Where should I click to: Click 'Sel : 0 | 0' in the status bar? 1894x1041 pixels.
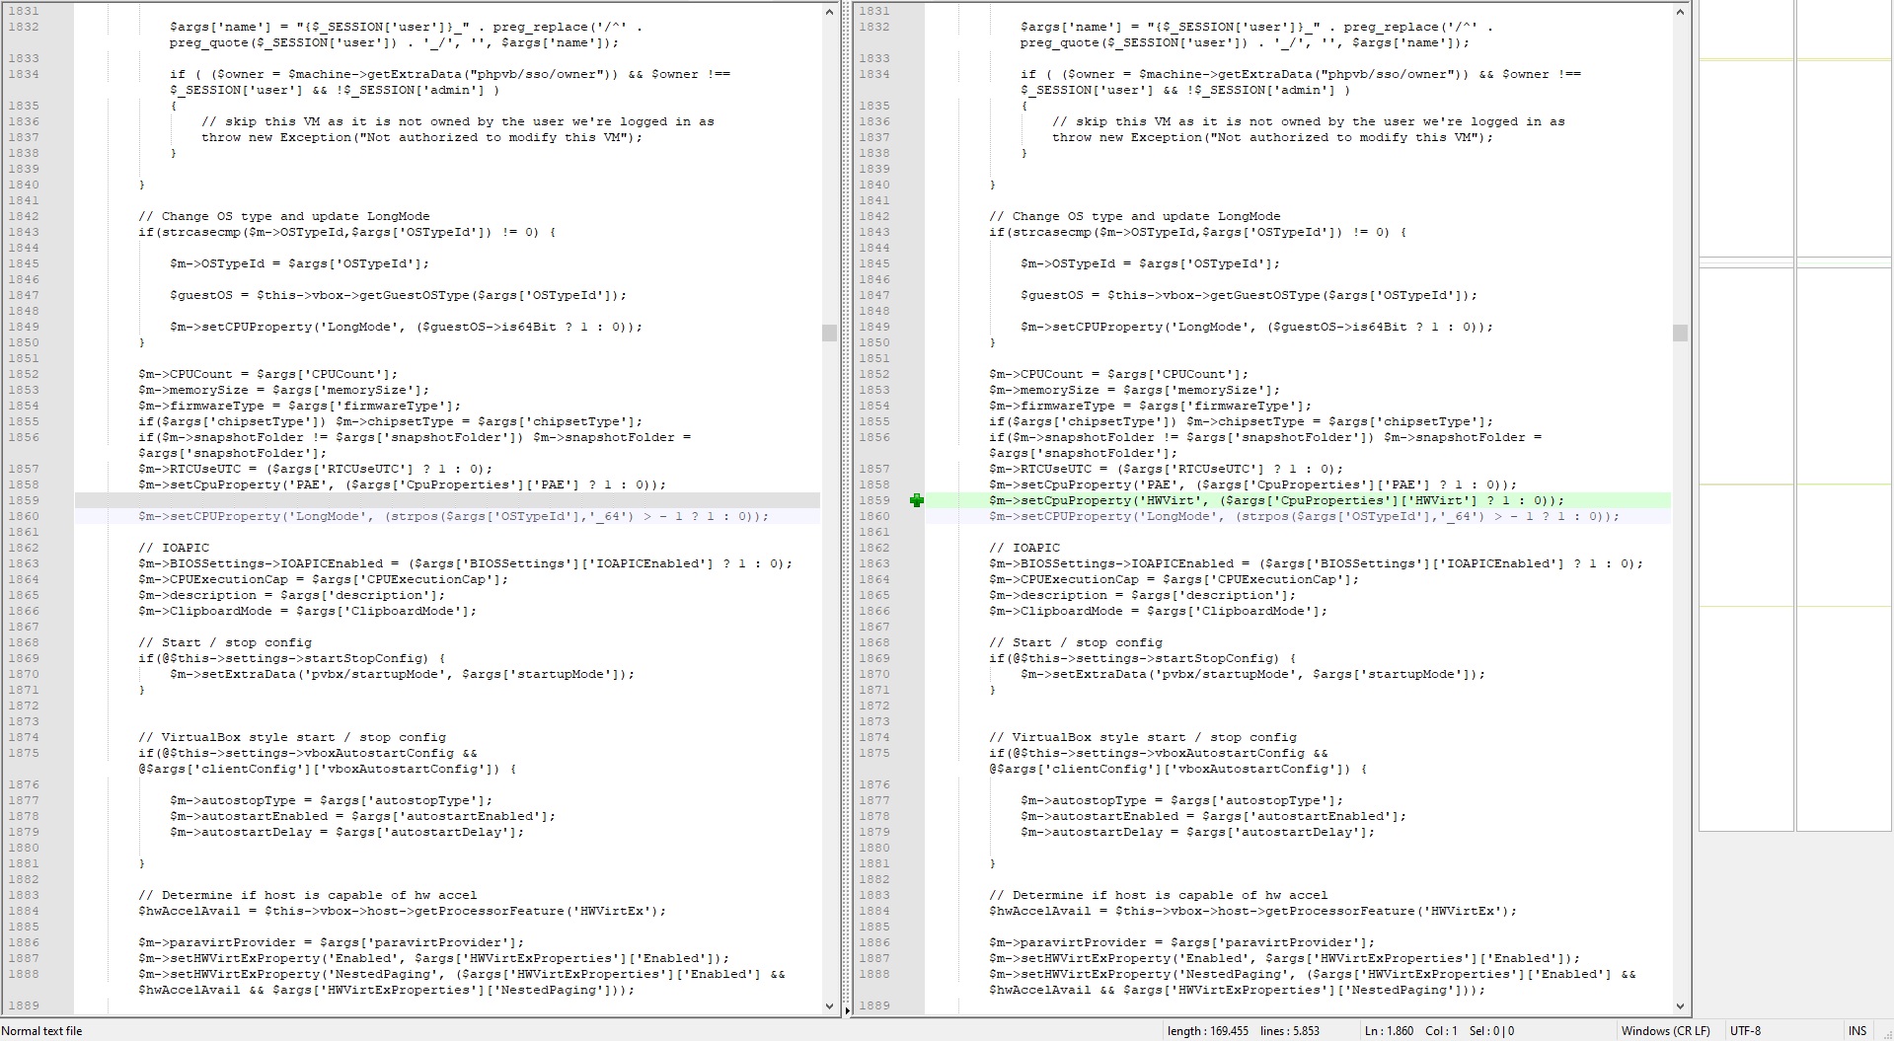tap(1491, 1031)
